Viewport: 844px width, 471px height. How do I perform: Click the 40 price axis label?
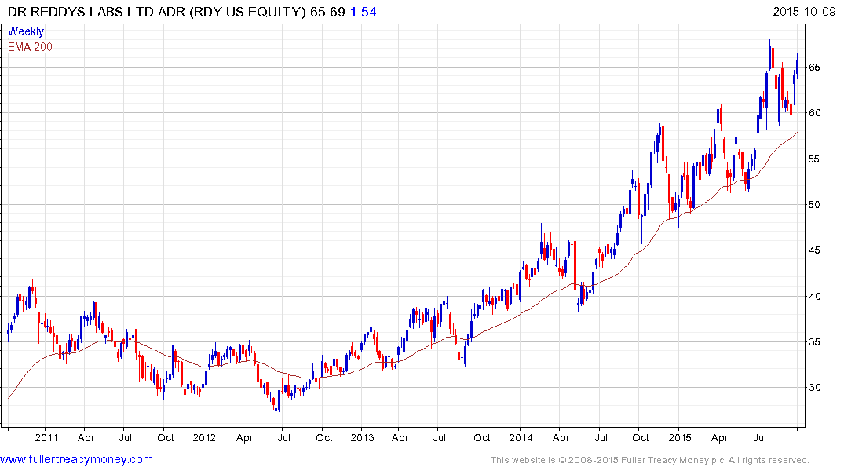pos(816,297)
